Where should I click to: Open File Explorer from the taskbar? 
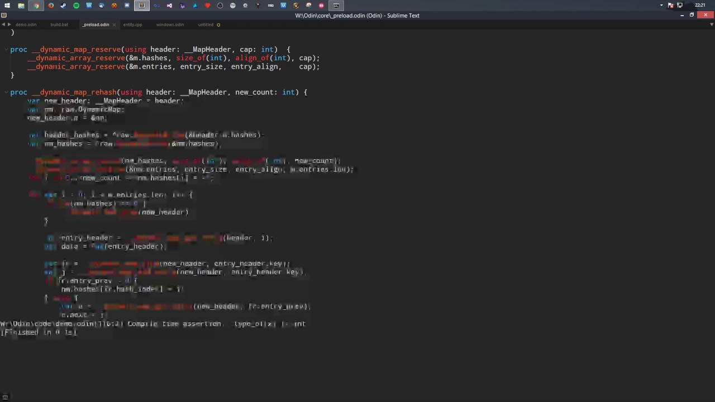(x=21, y=6)
